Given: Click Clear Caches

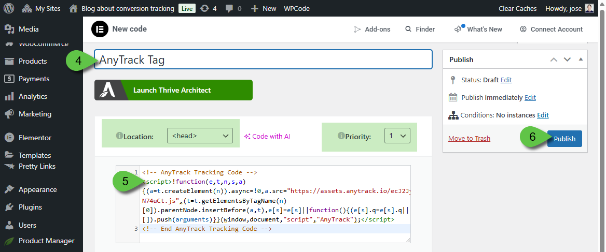Looking at the screenshot, I should (x=517, y=8).
